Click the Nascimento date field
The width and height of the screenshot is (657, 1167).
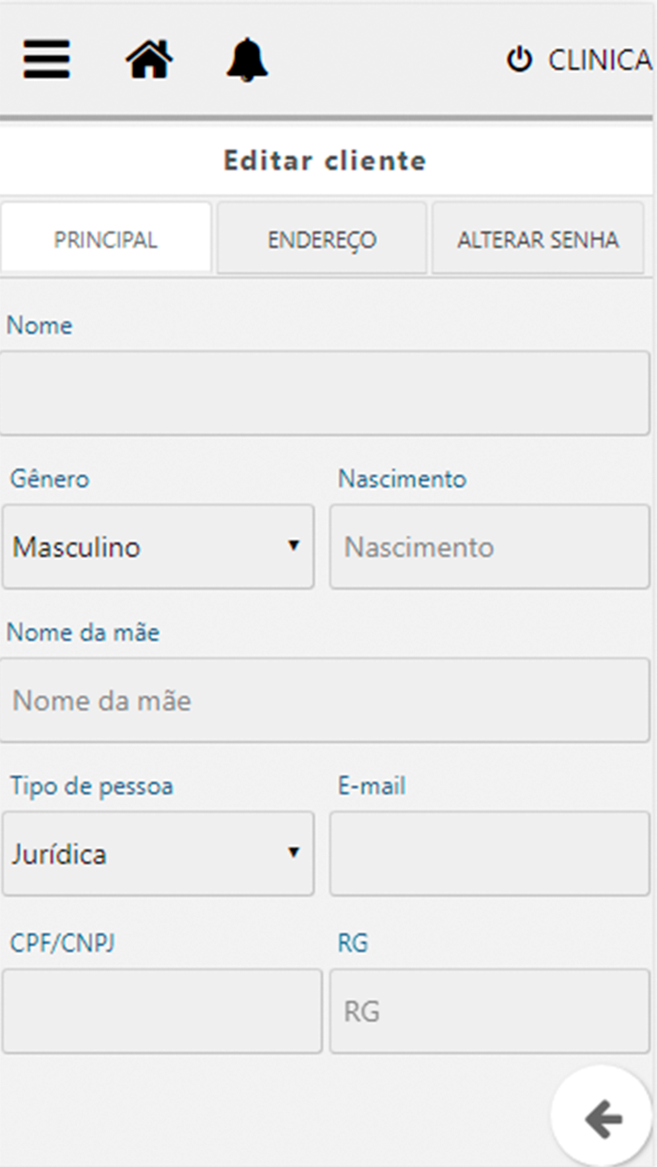click(x=489, y=547)
